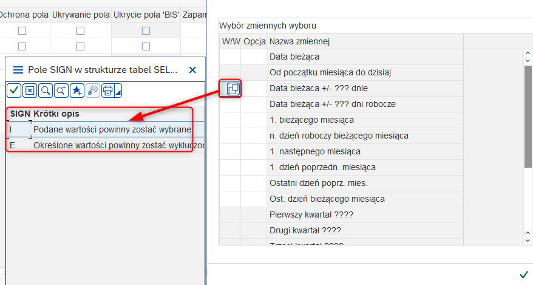
Task: Tick the first-row checkbox under Ochrona pola
Action: coord(22,30)
